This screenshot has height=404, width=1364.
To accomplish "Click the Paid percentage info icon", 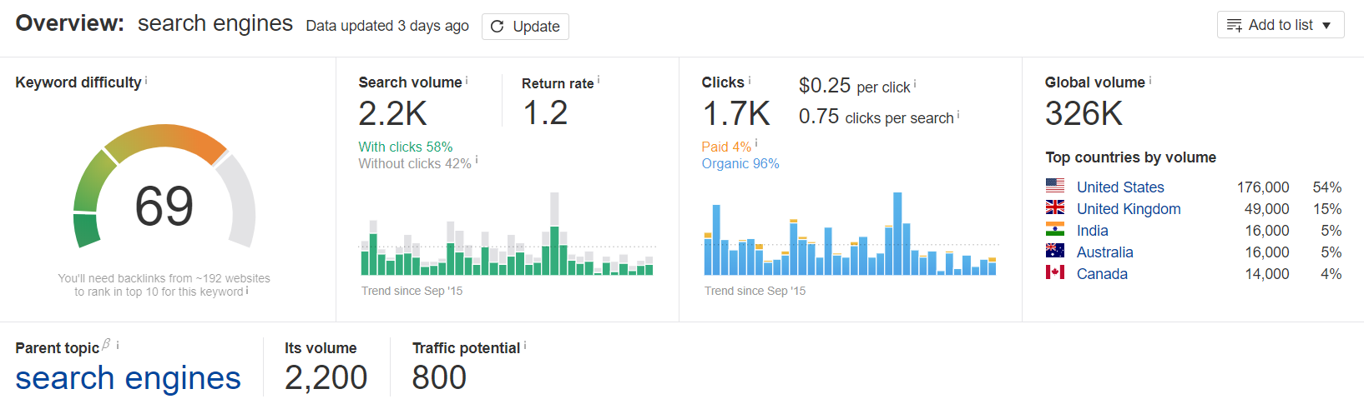I will point(756,143).
